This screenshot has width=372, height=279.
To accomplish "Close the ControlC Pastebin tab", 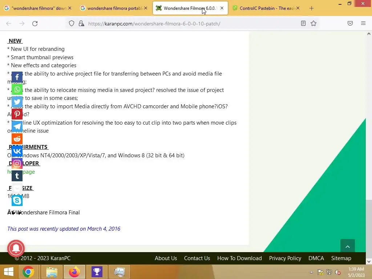I will point(298,8).
